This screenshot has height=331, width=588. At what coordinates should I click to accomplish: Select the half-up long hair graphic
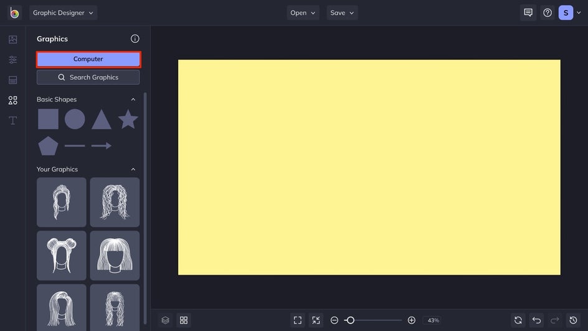click(x=62, y=307)
